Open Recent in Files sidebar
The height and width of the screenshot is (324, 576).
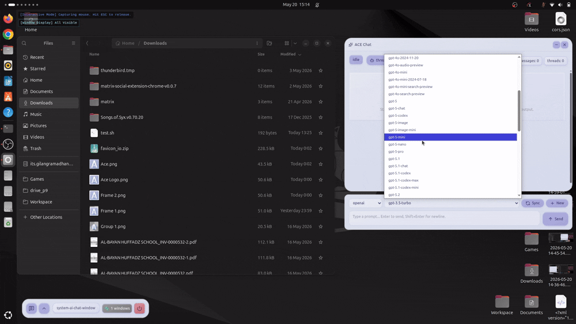(48, 57)
